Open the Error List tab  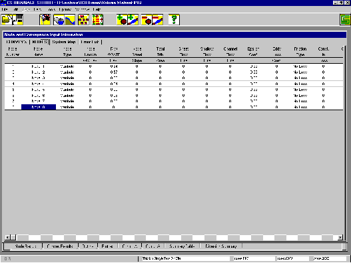tap(90, 42)
